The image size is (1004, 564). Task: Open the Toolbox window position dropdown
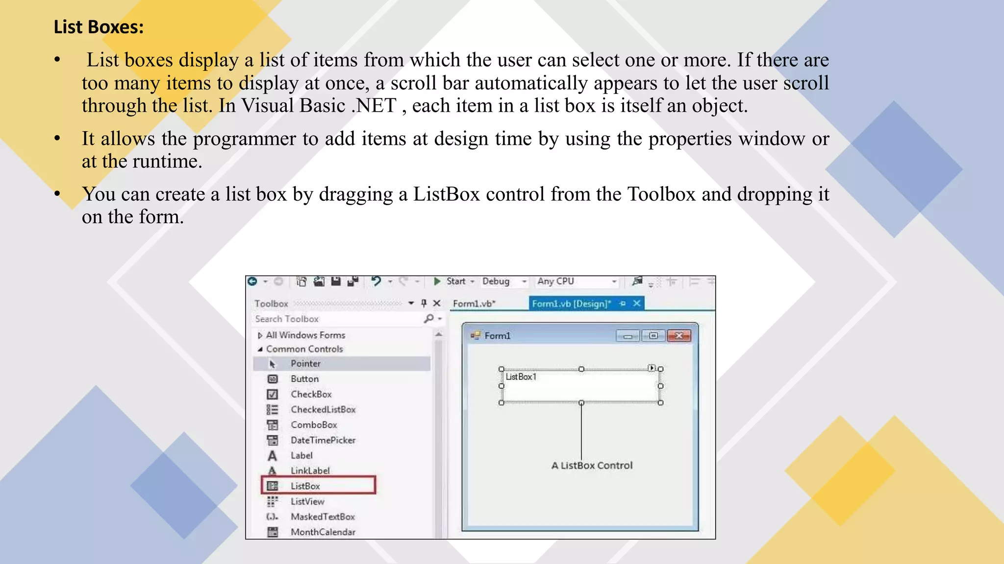point(411,304)
